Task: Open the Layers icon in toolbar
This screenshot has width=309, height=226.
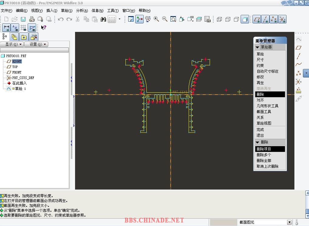Action: 199,19
